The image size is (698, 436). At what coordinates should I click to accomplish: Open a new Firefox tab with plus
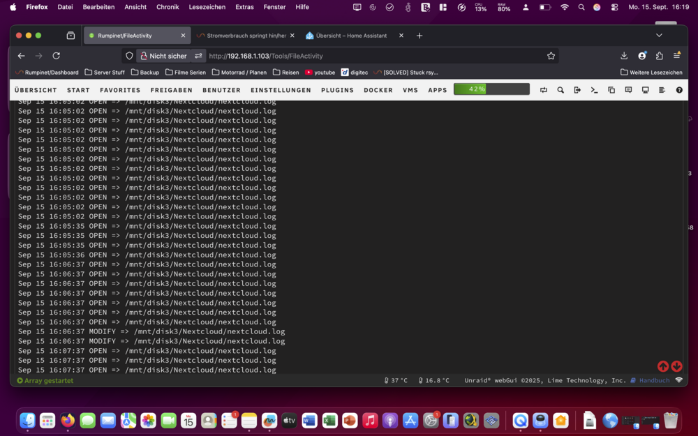(419, 36)
